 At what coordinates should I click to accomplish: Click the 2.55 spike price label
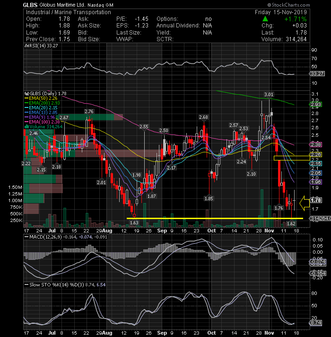pyautogui.click(x=144, y=127)
